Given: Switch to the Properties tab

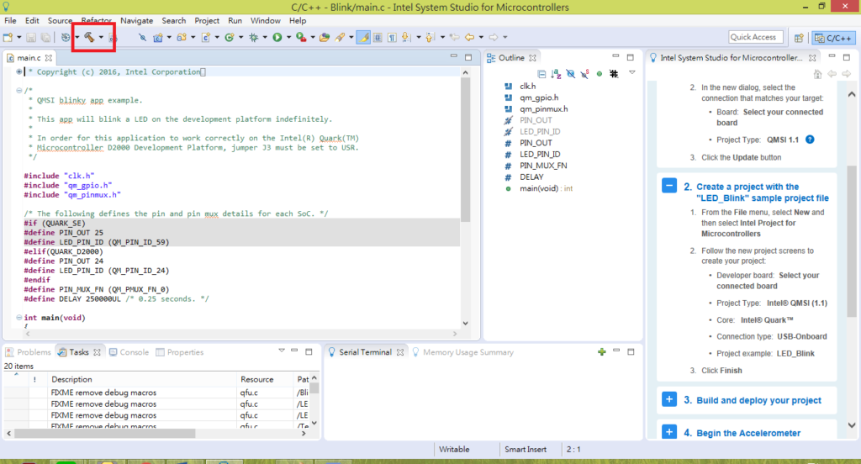Looking at the screenshot, I should coord(180,352).
